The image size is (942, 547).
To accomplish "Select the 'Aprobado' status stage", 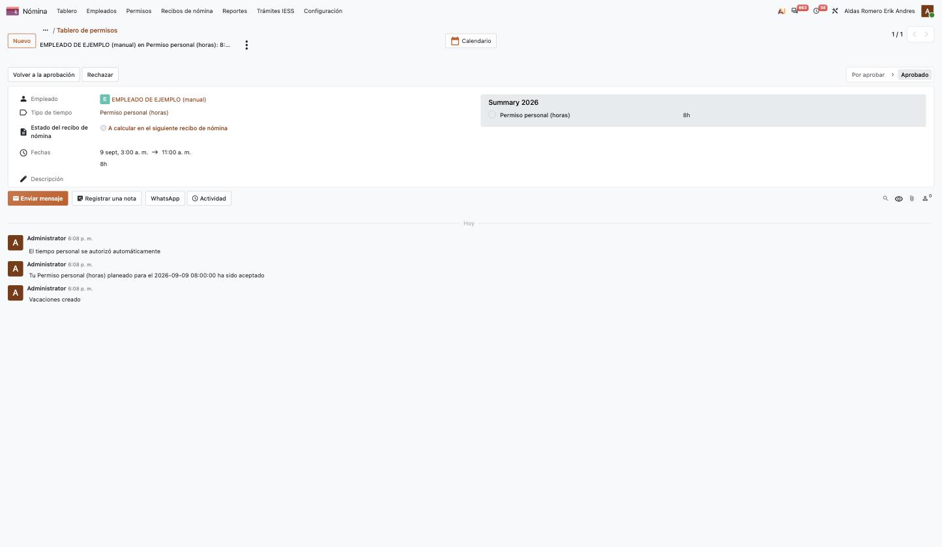I will [x=915, y=75].
